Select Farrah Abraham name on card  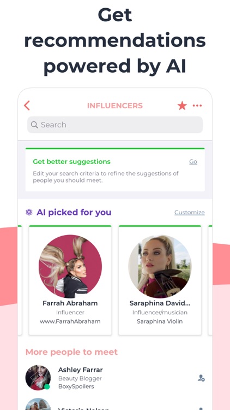(70, 303)
